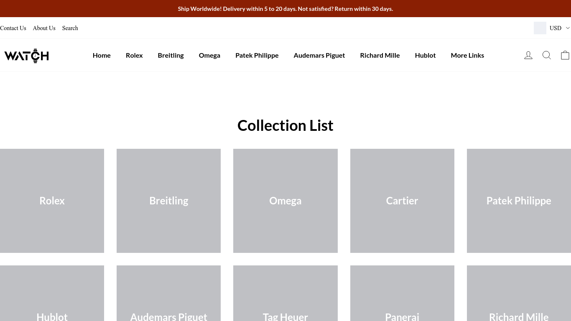This screenshot has height=321, width=571.
Task: Click the Search link in top bar
Action: 70,28
